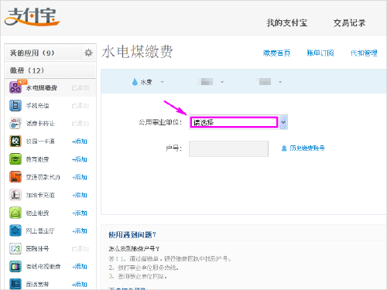
Task: Open the 医院挂号 app icon
Action: tap(15, 248)
